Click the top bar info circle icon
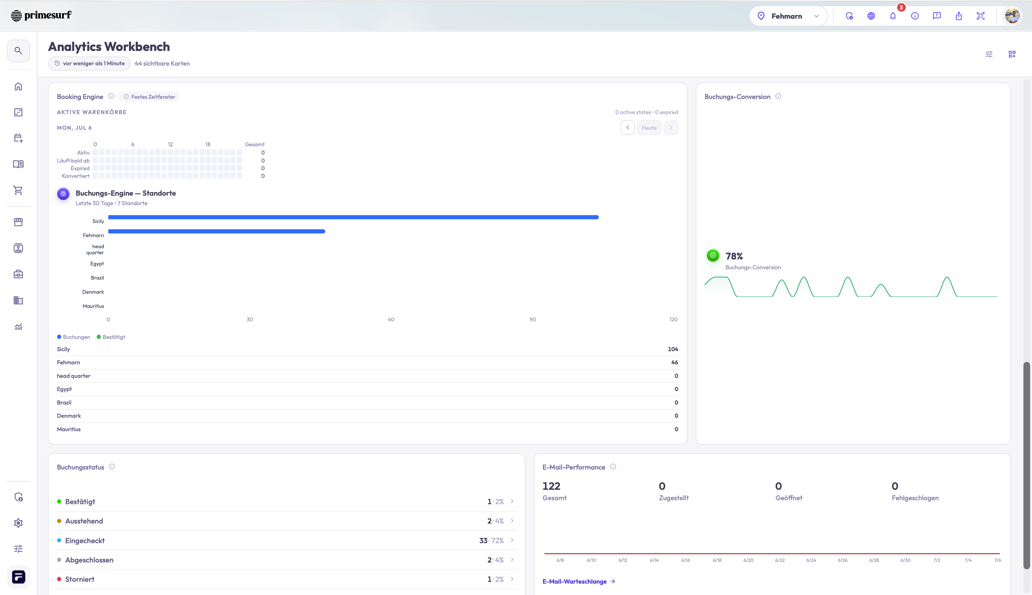 915,16
